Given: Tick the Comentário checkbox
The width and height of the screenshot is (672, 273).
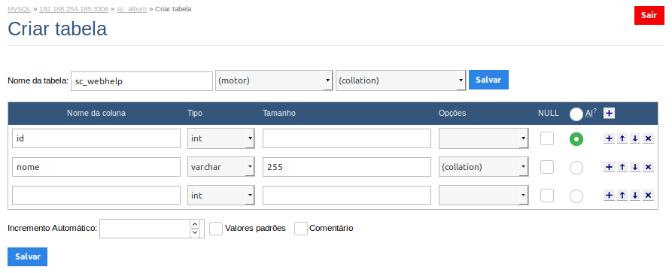Looking at the screenshot, I should (301, 229).
